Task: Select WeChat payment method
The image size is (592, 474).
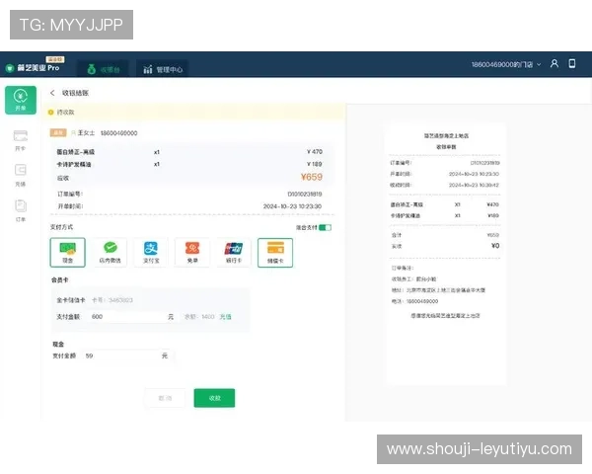Action: (x=110, y=253)
